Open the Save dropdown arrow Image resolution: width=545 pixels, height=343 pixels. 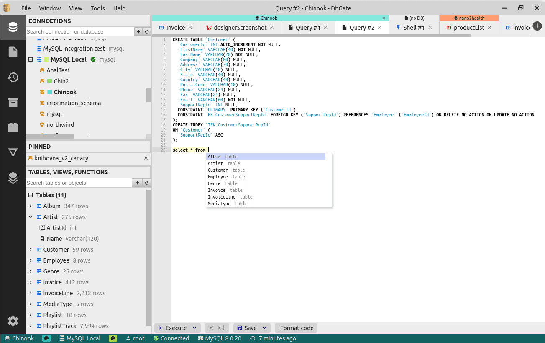tap(264, 328)
